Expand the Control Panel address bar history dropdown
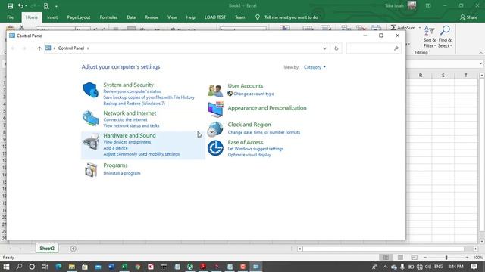 point(324,48)
